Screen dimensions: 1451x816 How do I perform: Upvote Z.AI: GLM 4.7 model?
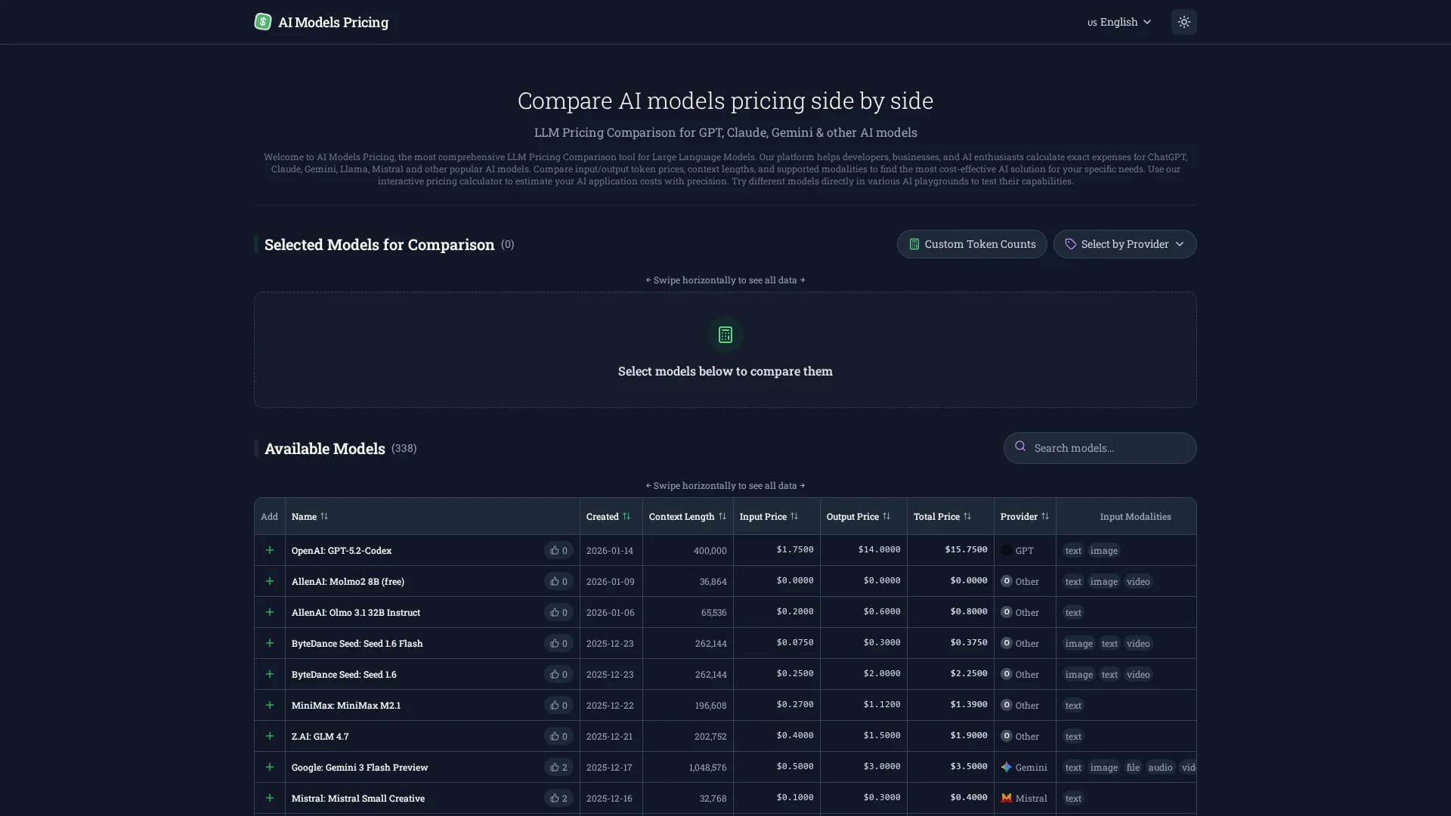tap(558, 736)
